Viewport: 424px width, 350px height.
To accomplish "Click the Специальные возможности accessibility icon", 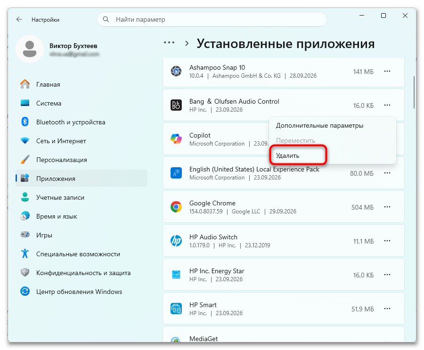I will coord(25,253).
